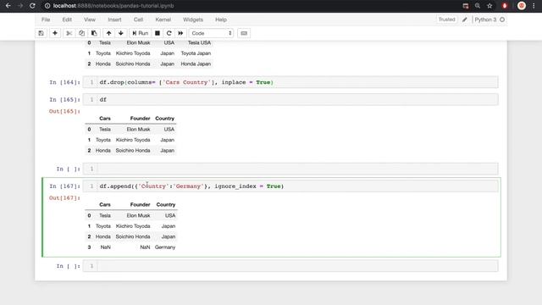Click the red browser extension icon
The image size is (542, 305).
[505, 6]
